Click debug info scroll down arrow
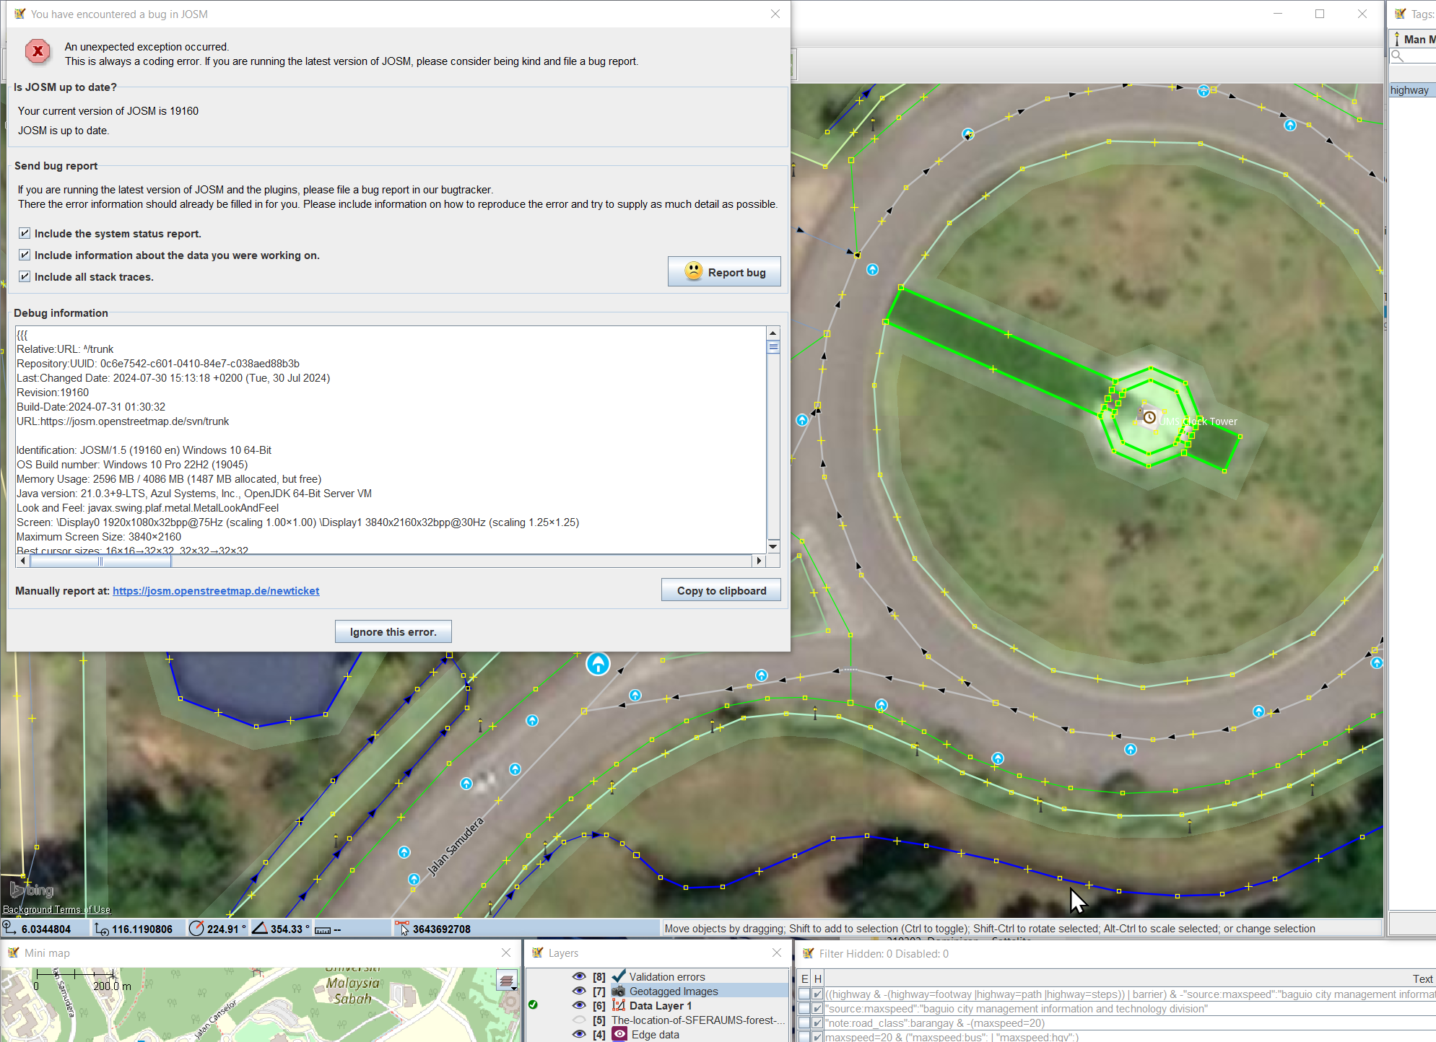1436x1042 pixels. 773,546
